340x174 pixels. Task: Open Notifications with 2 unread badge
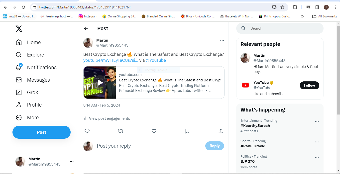pos(36,67)
